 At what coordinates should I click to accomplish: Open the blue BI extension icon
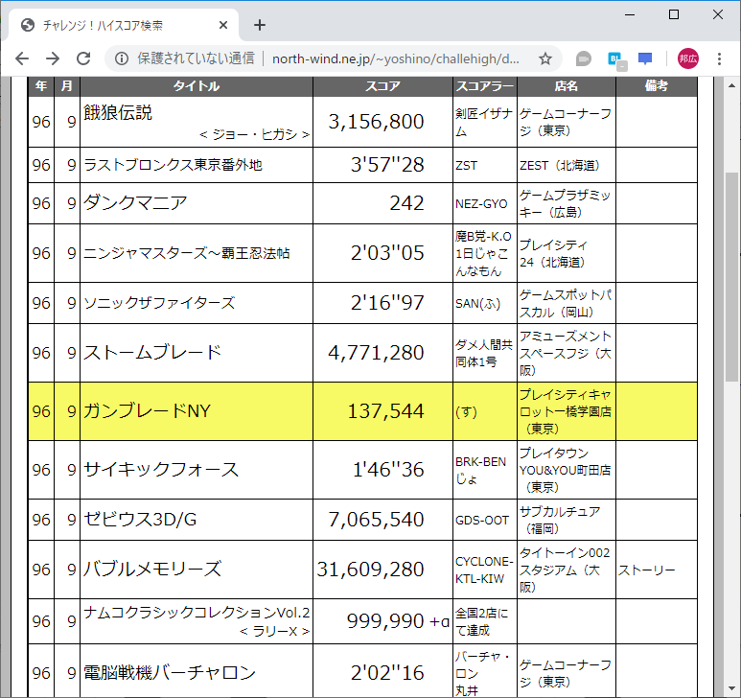click(x=616, y=59)
